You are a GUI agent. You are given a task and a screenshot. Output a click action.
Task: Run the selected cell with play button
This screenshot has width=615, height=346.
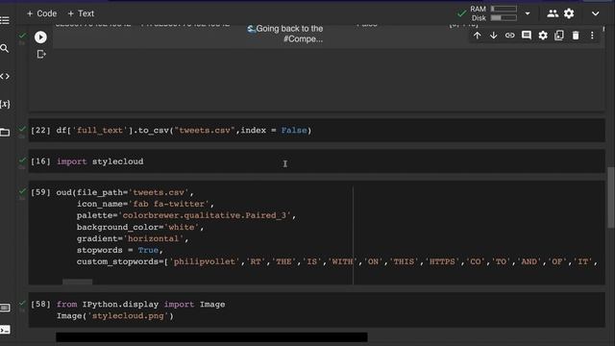pyautogui.click(x=40, y=37)
